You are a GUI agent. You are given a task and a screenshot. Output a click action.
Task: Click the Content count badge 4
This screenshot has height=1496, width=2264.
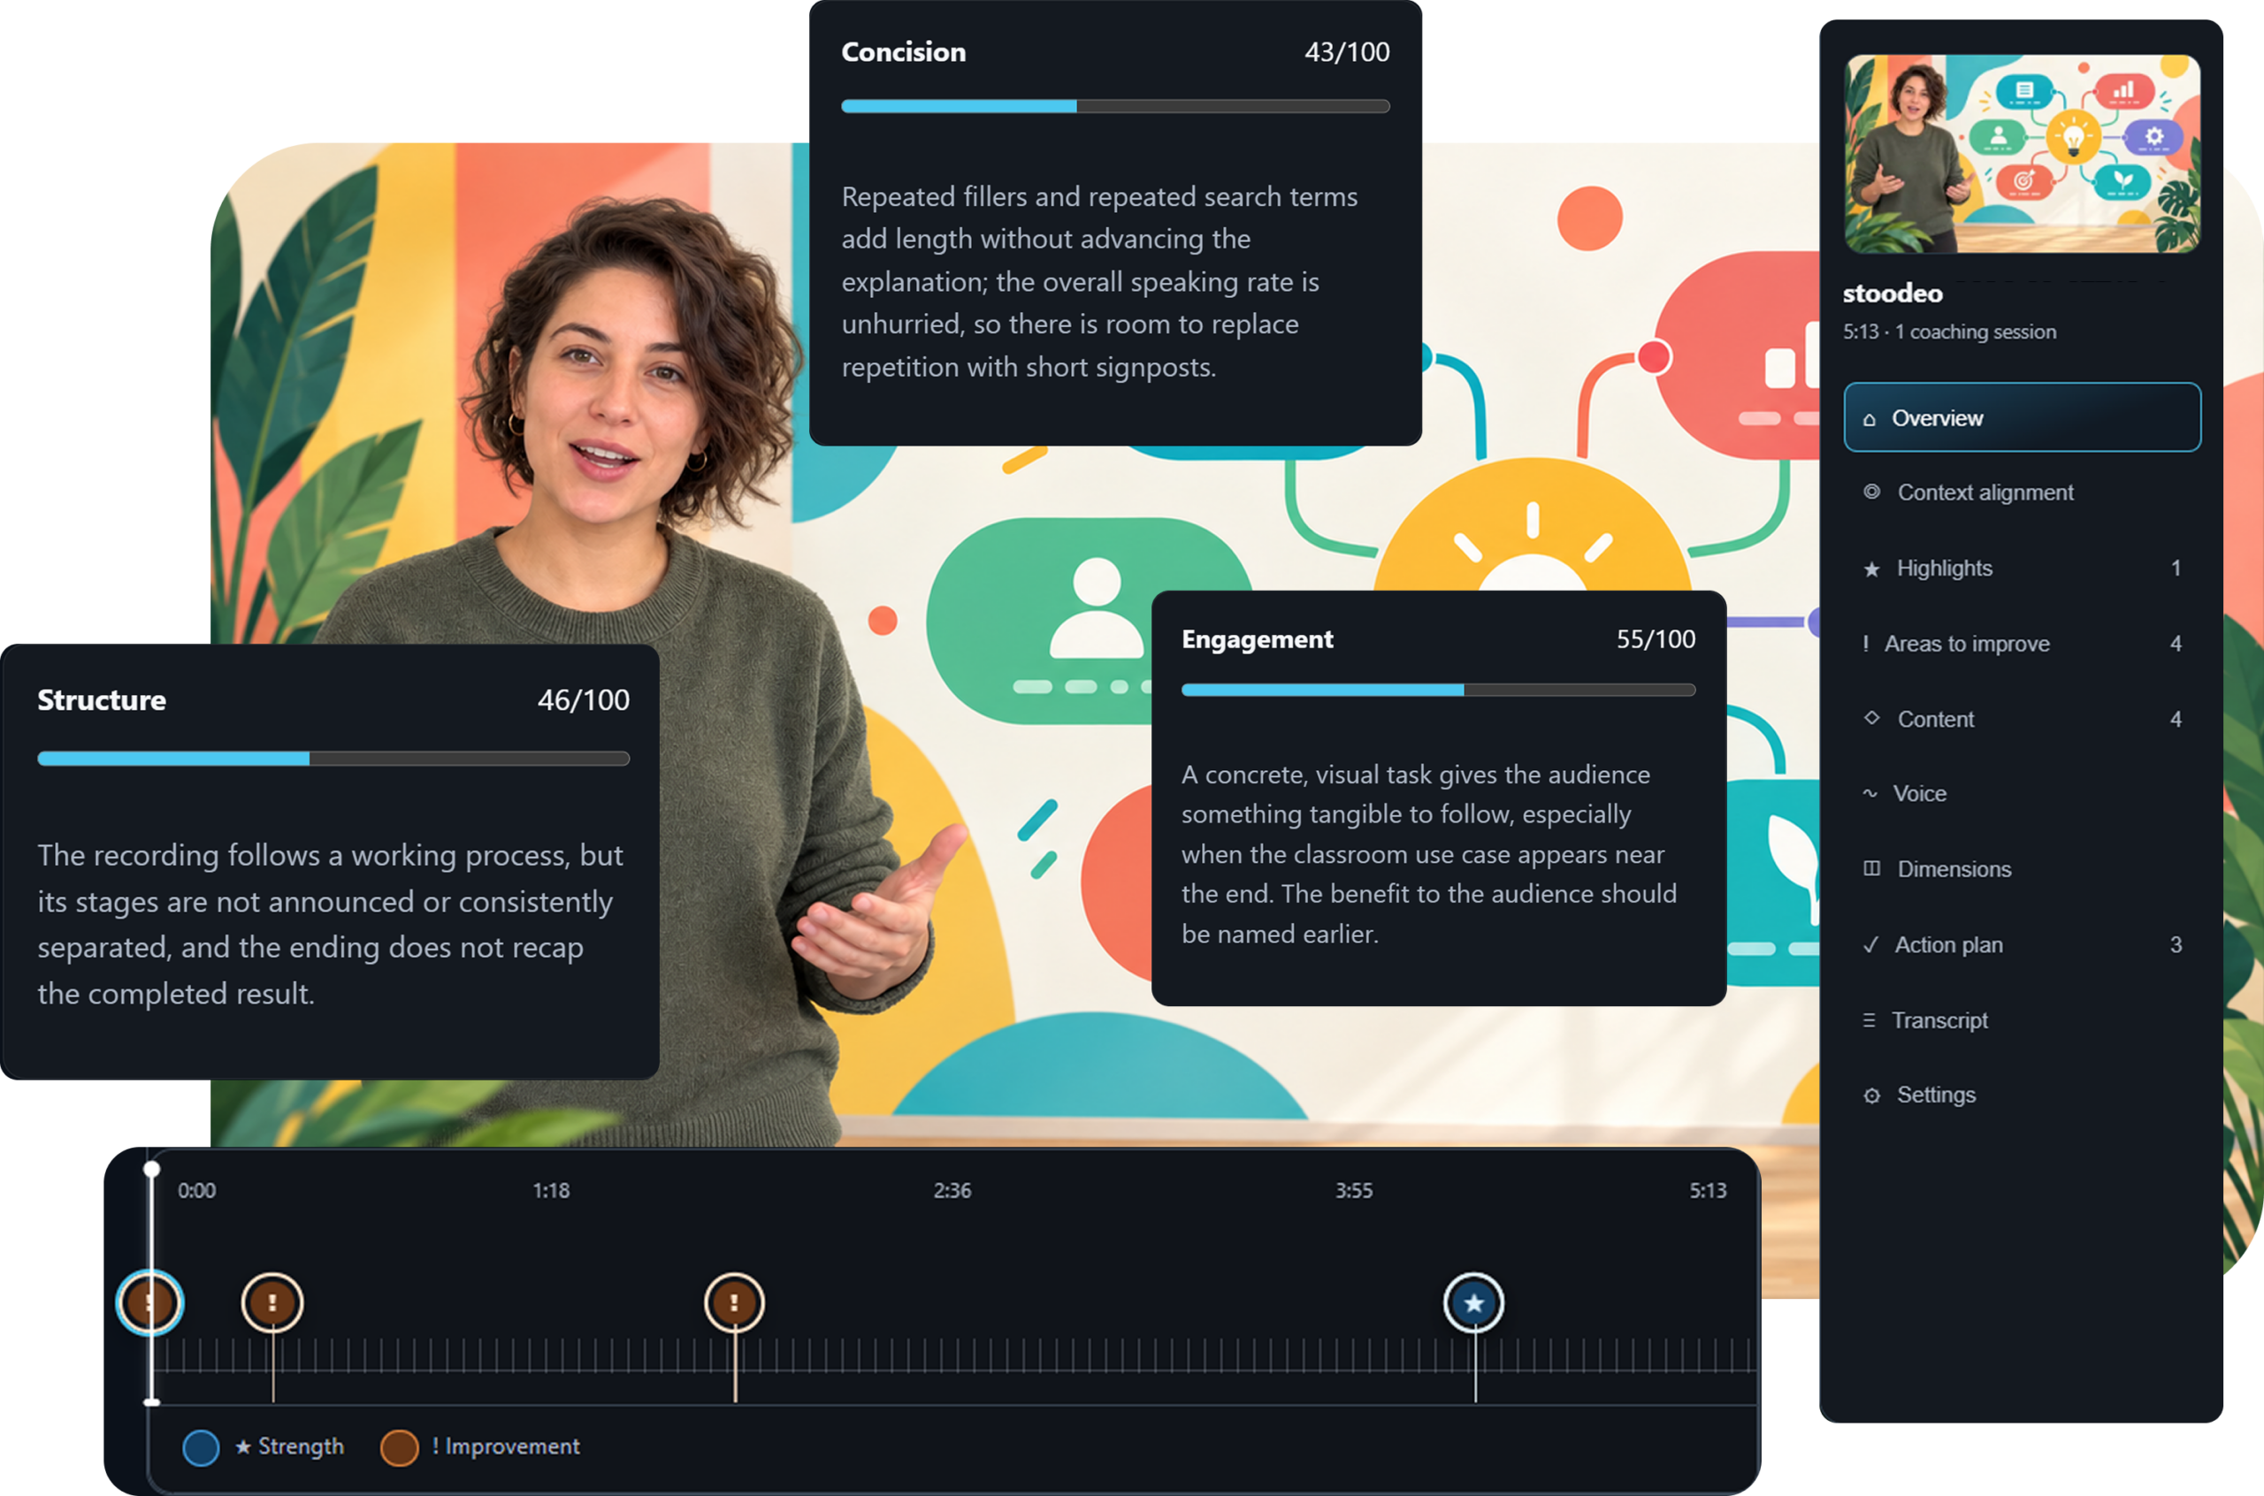(x=2176, y=720)
